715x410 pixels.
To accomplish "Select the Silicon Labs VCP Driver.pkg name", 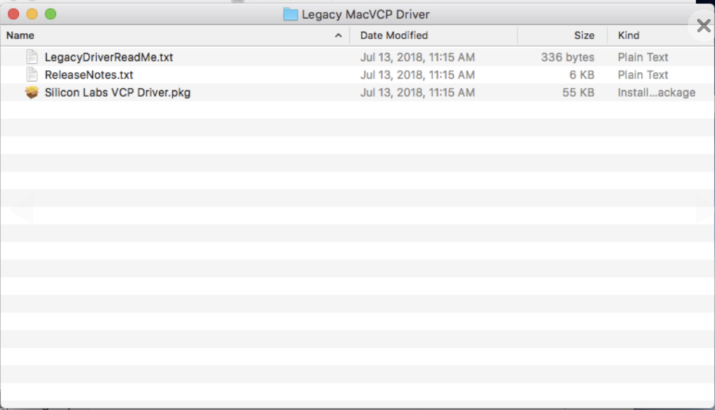I will (x=117, y=92).
